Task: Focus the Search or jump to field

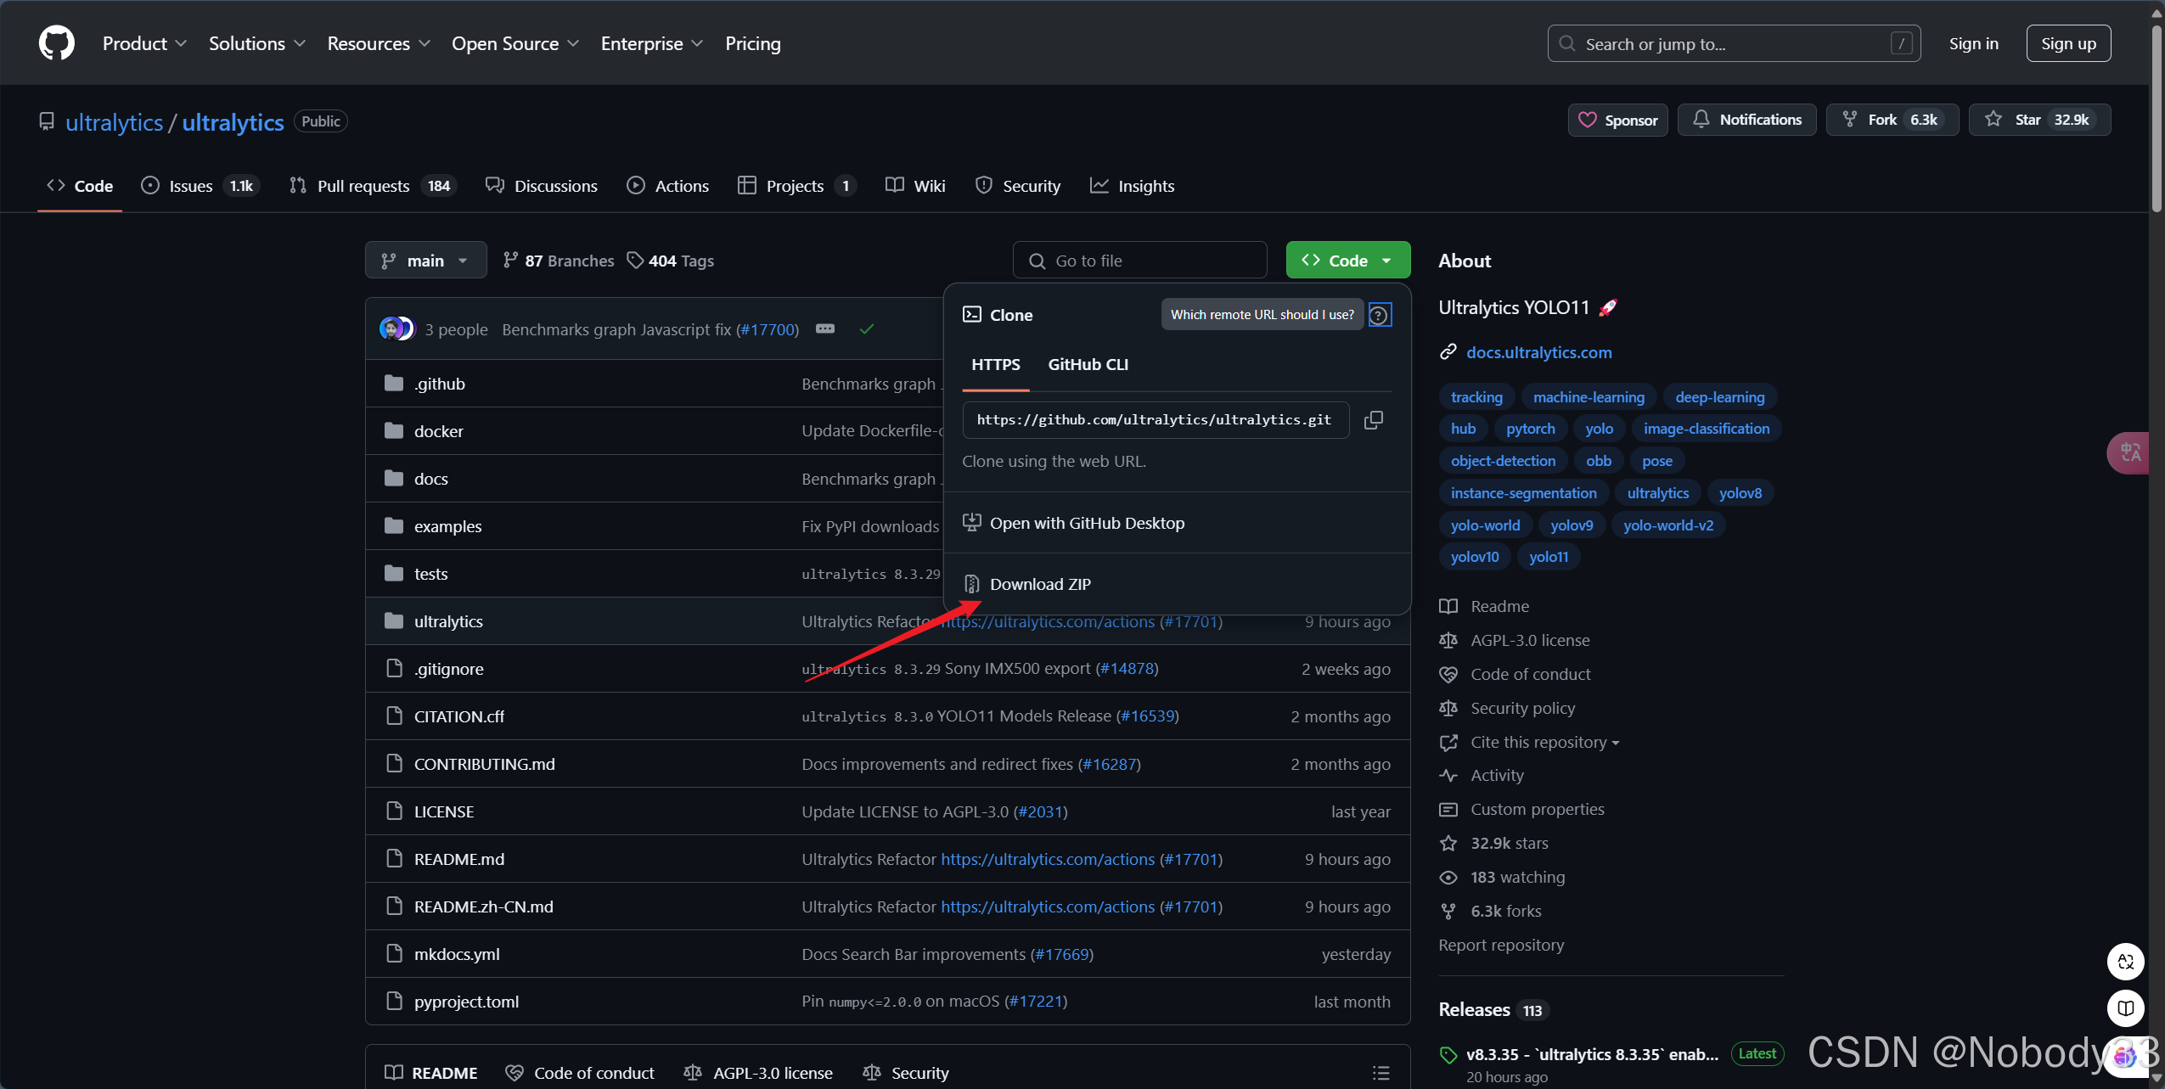Action: pyautogui.click(x=1734, y=43)
